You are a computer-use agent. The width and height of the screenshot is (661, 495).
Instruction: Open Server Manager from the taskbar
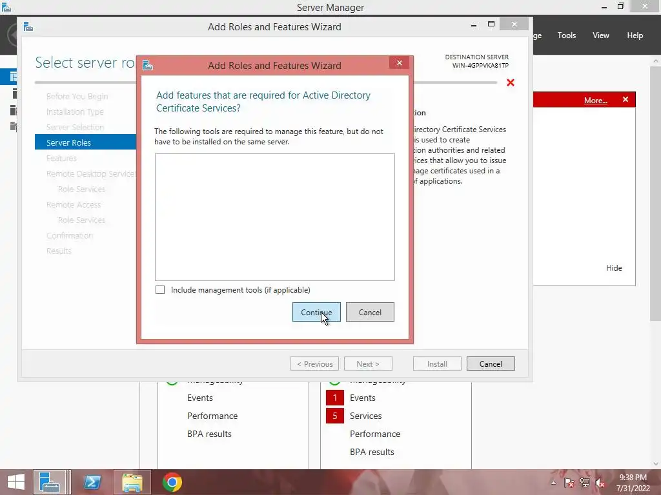[x=50, y=482]
